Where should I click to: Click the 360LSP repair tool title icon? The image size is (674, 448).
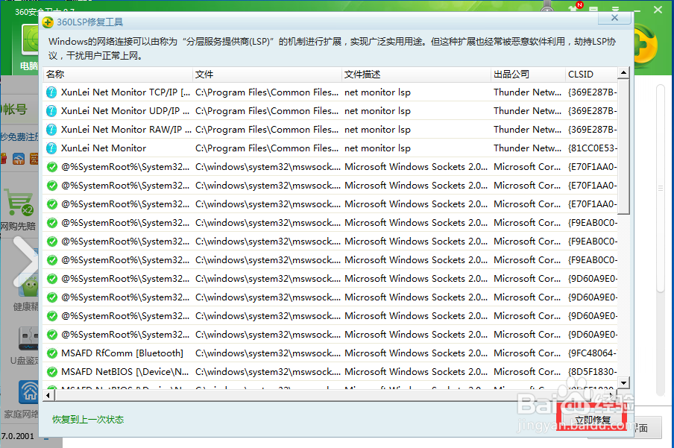[x=48, y=22]
